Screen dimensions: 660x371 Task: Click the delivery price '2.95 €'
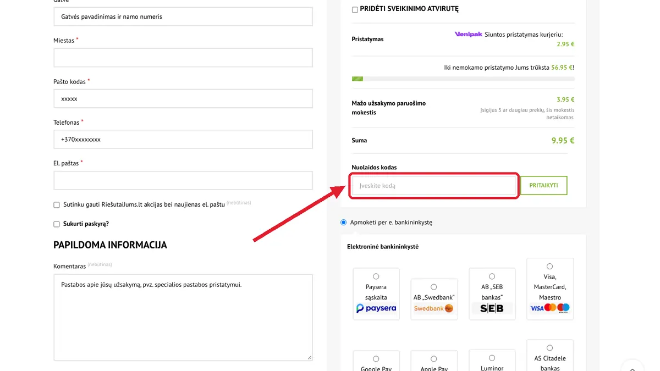coord(565,44)
